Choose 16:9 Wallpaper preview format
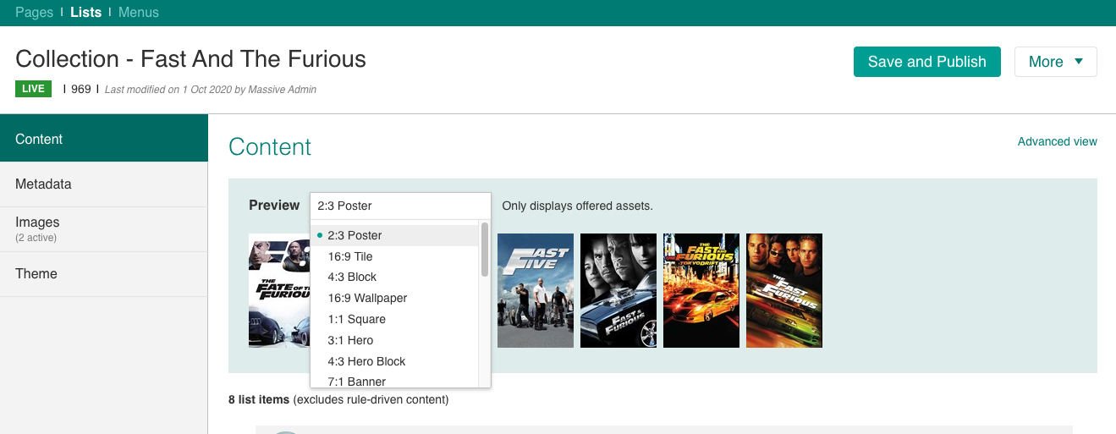This screenshot has height=434, width=1116. [x=395, y=298]
